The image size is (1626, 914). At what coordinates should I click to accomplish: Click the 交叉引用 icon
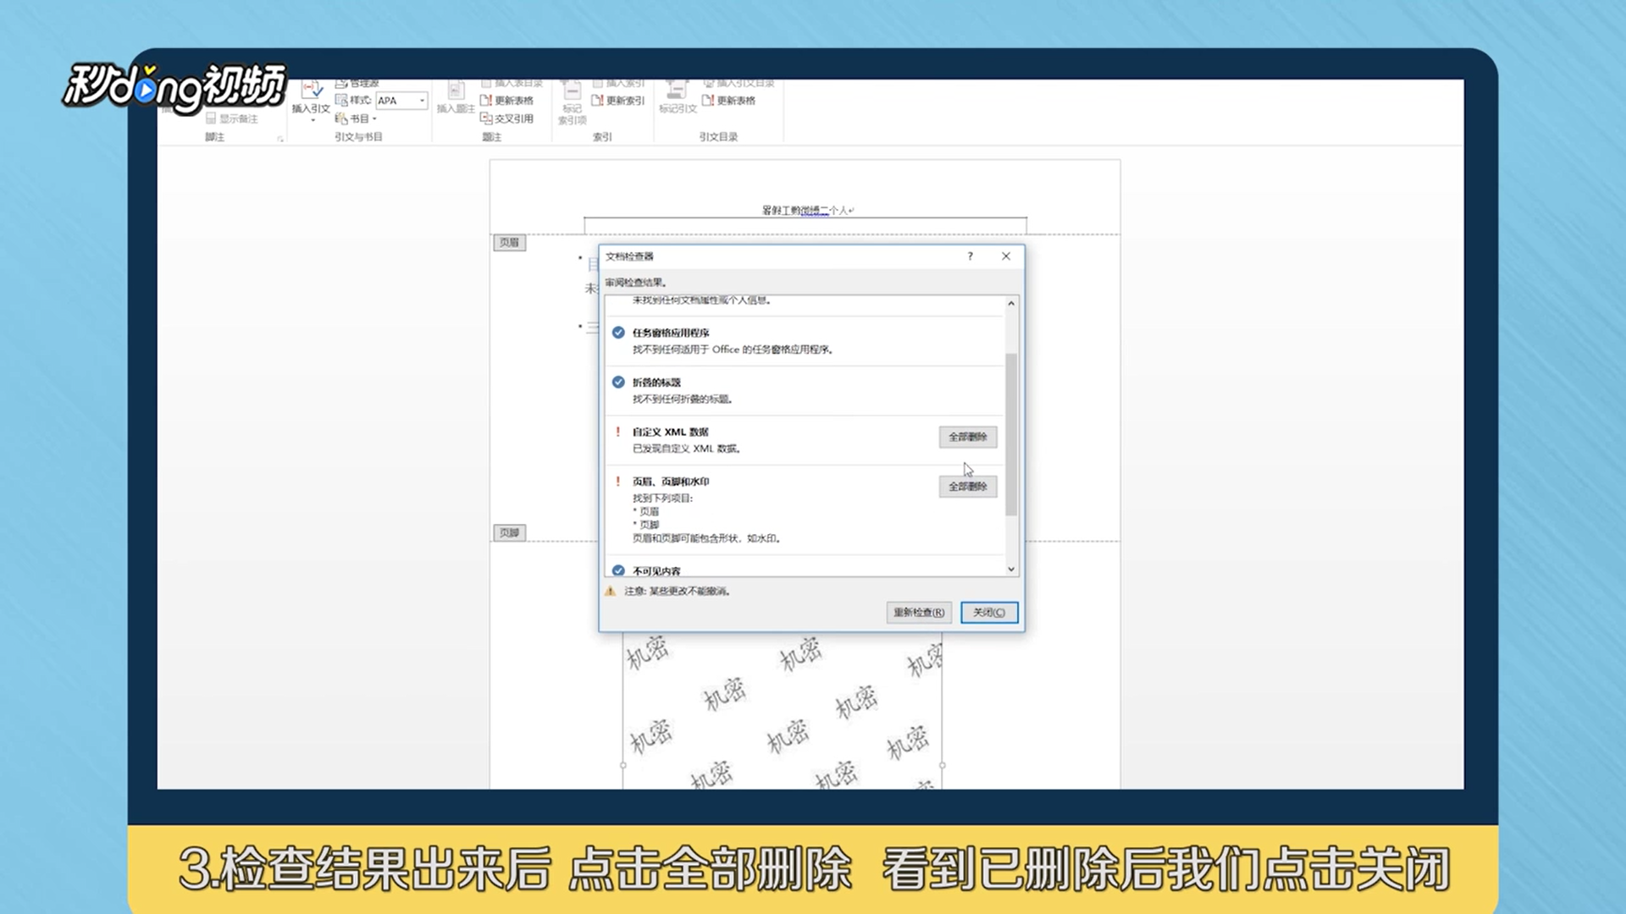(486, 118)
